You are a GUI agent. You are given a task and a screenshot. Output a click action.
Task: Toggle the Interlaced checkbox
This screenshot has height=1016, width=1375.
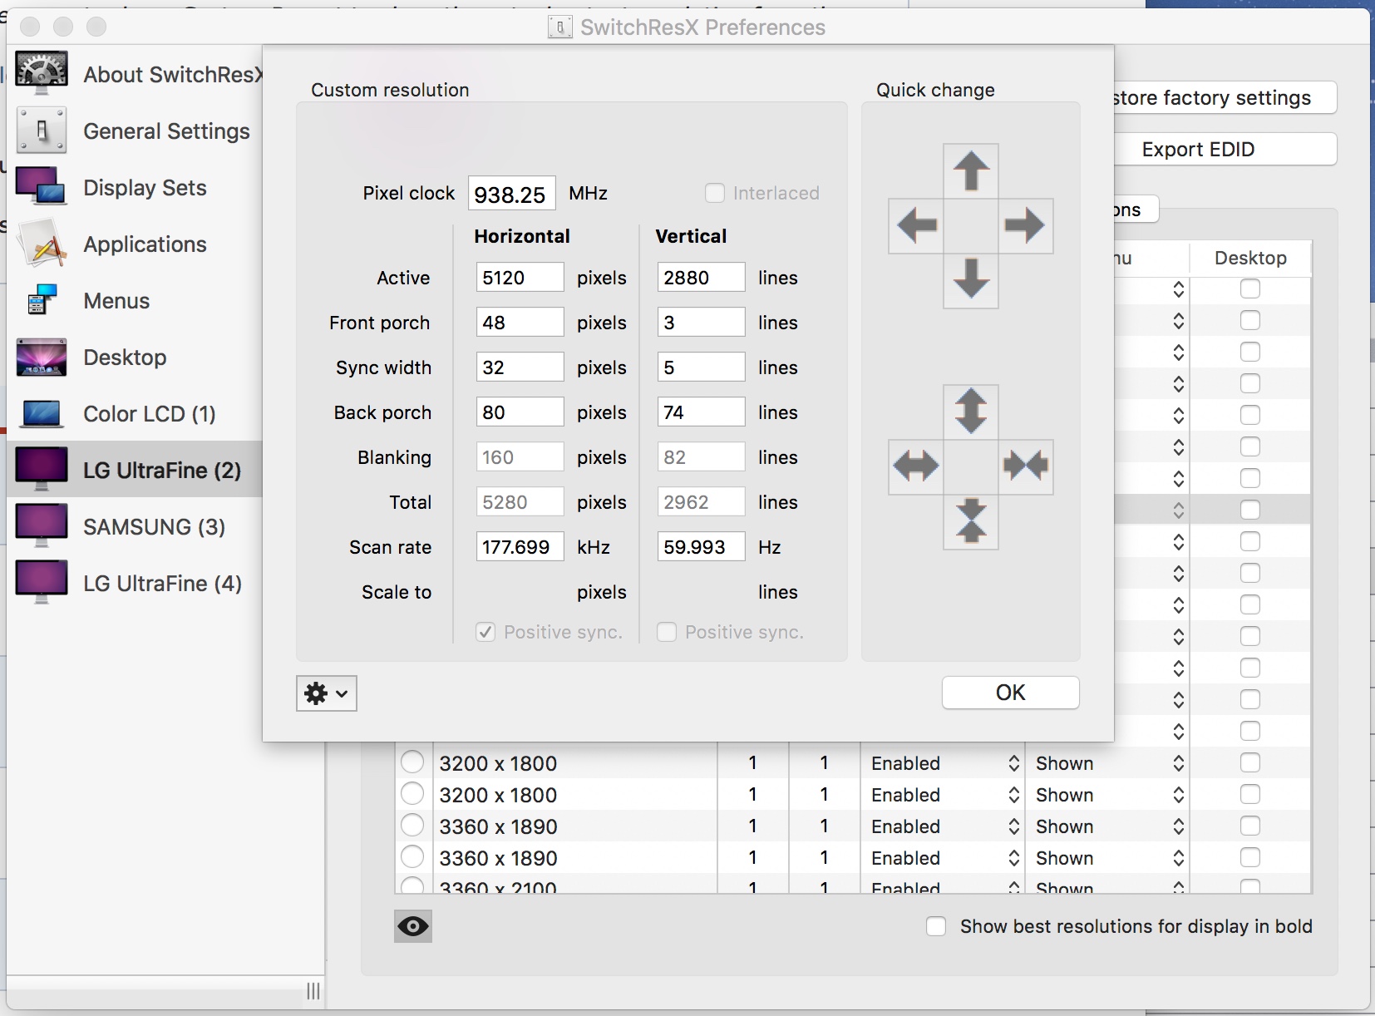tap(715, 193)
